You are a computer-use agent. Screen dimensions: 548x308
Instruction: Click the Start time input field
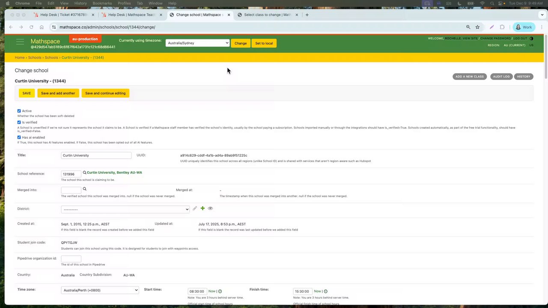coord(197,291)
